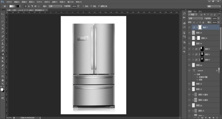
Task: Toggle the 反向 reverse checkbox
Action: 83,6
